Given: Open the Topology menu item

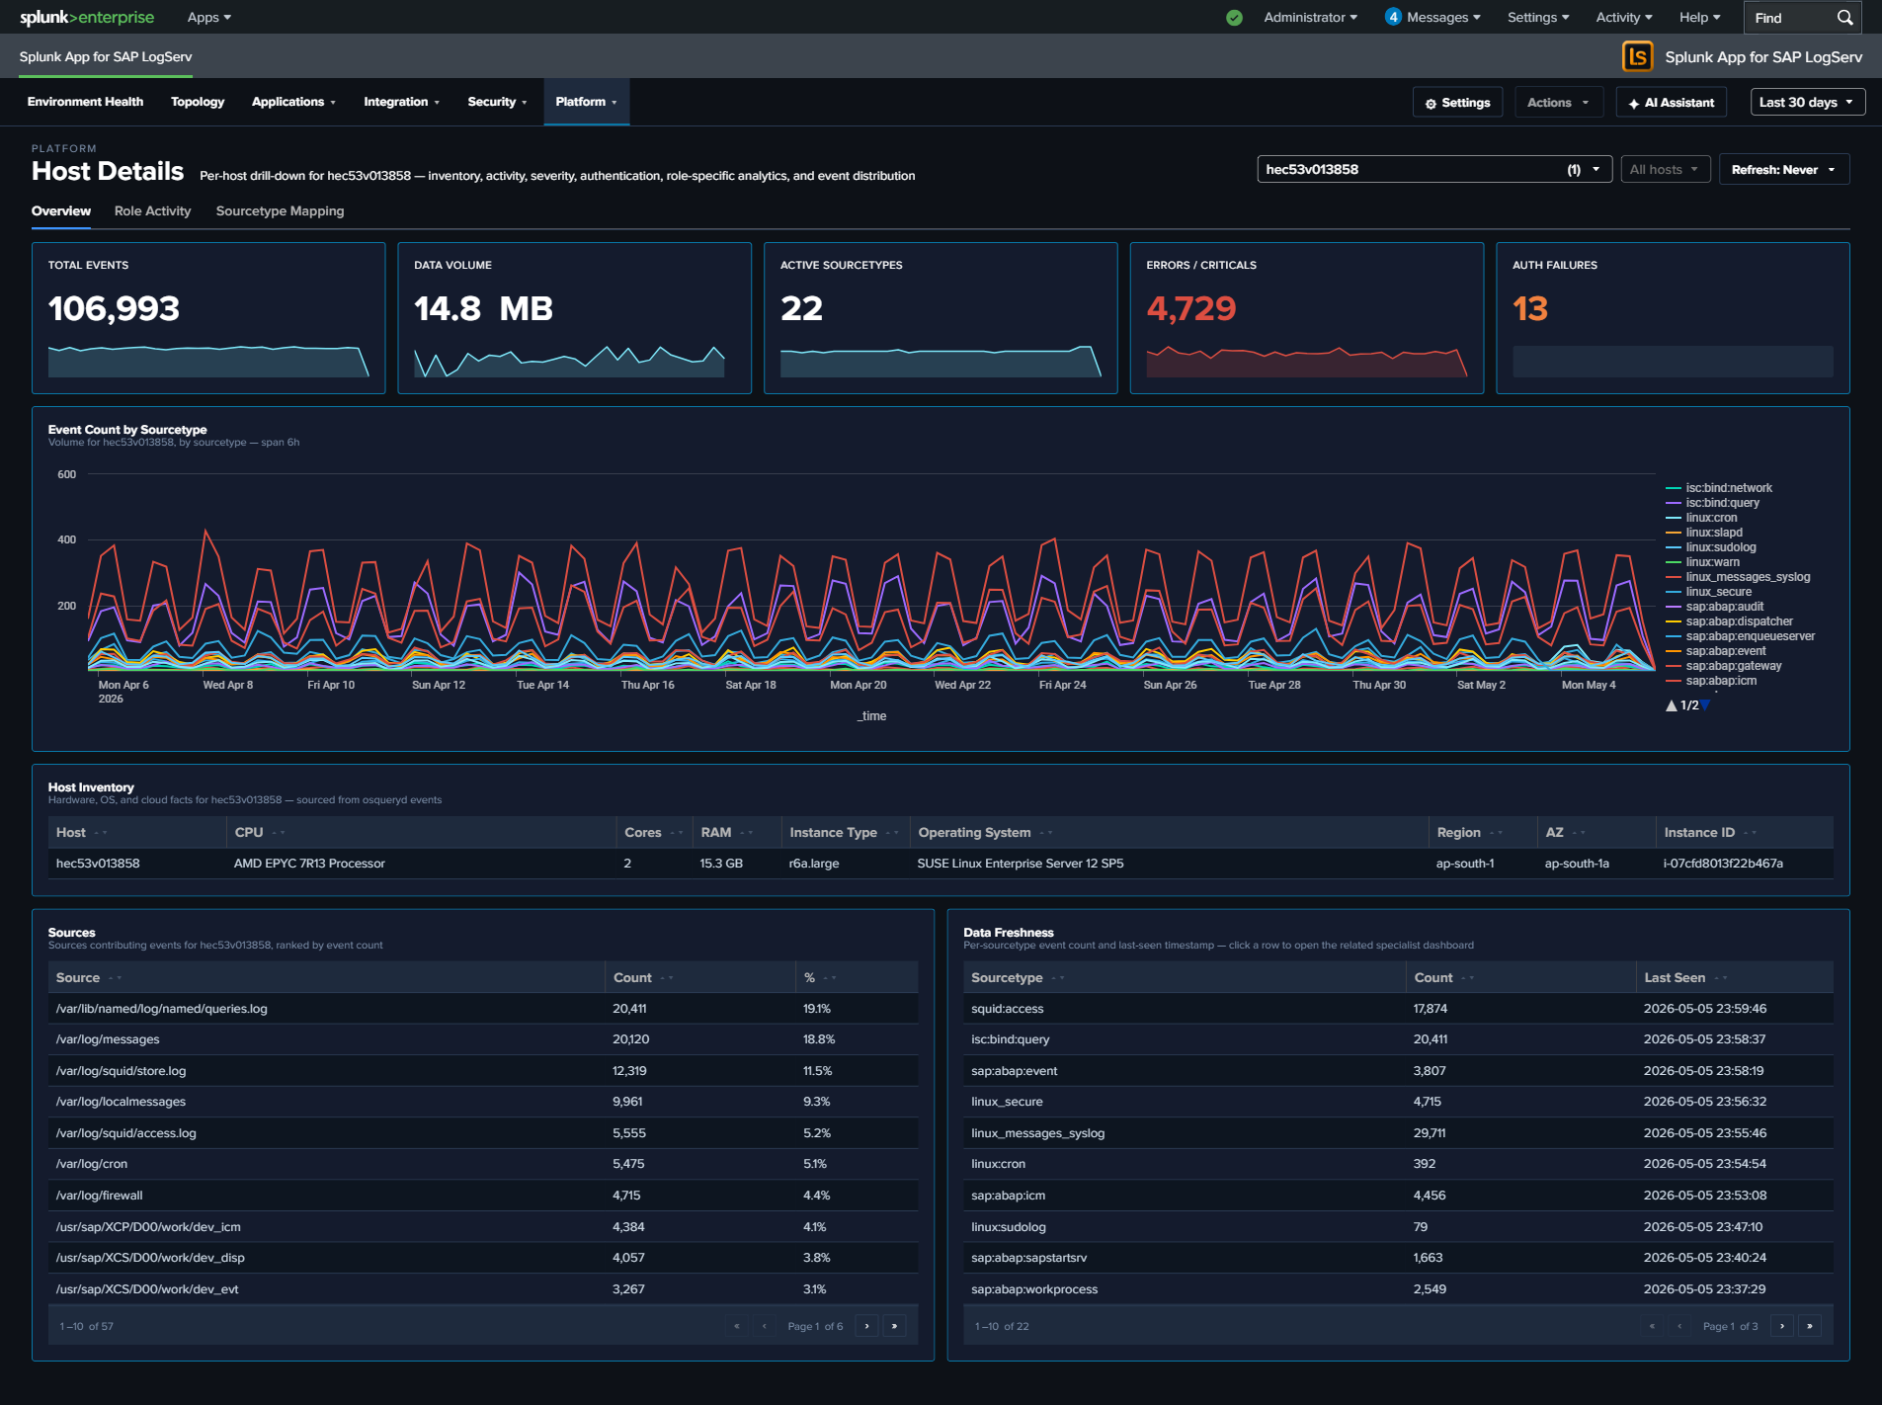Looking at the screenshot, I should click(x=198, y=102).
